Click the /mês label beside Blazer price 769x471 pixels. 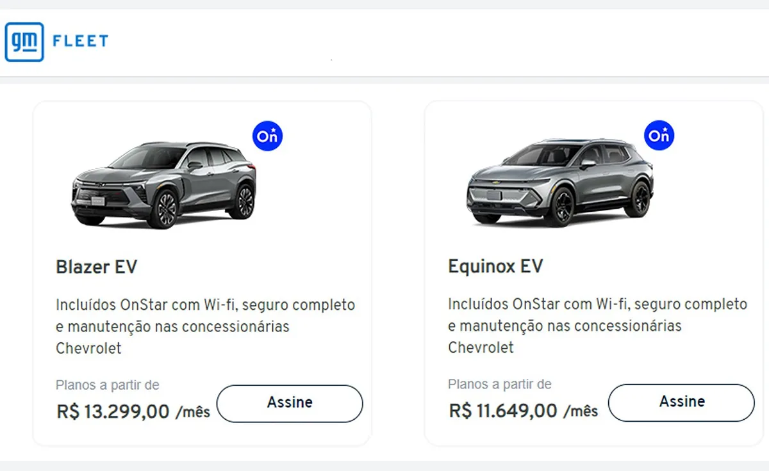[193, 412]
